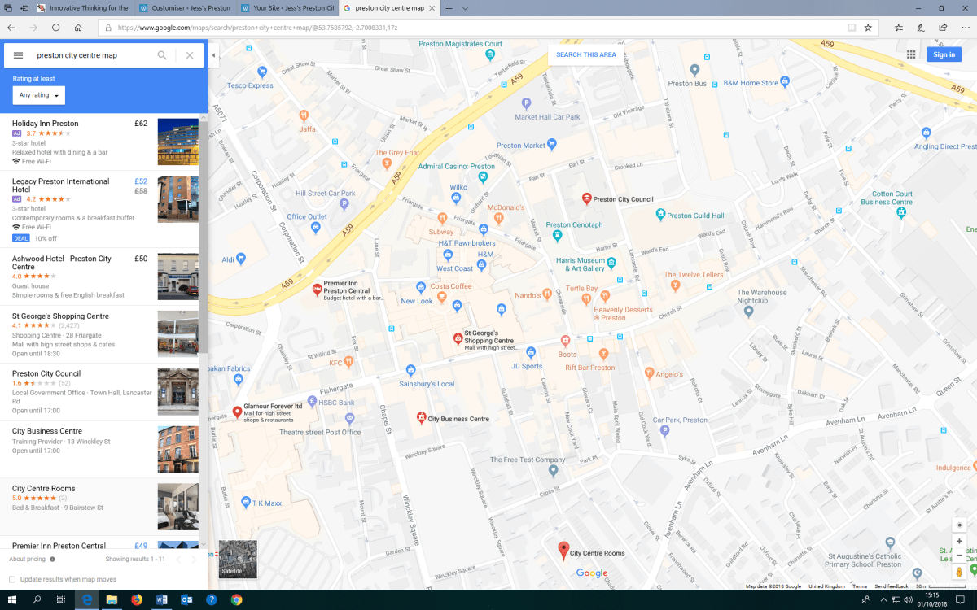Click the Street View pegman icon

(x=959, y=573)
